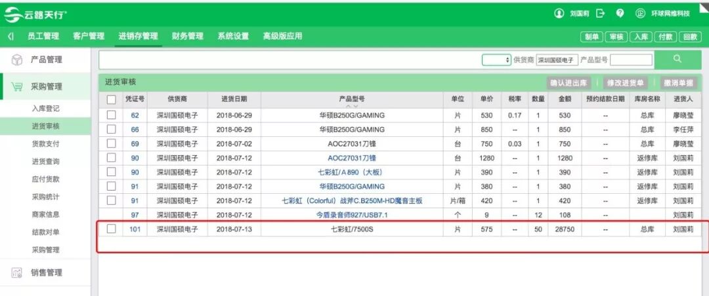
Task: Click the 入库 workflow button
Action: pyautogui.click(x=641, y=37)
